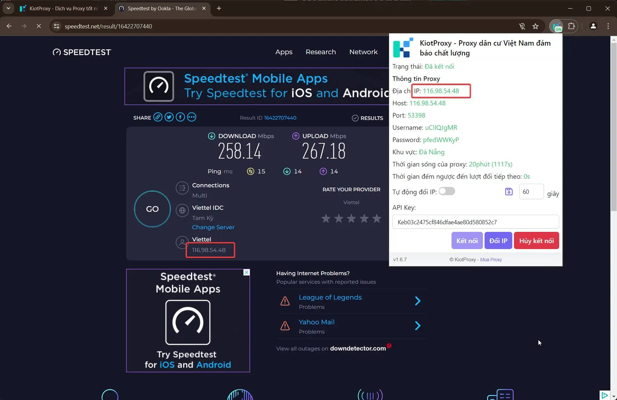Click the download arrow icon
Screen dimensions: 617x400
pos(211,136)
